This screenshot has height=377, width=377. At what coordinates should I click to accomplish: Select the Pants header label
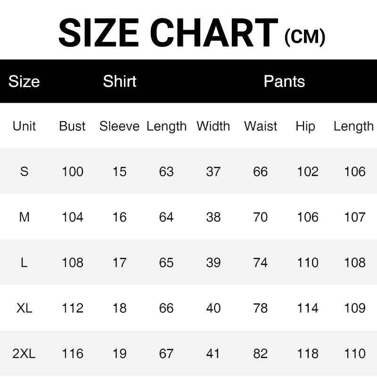tap(284, 81)
